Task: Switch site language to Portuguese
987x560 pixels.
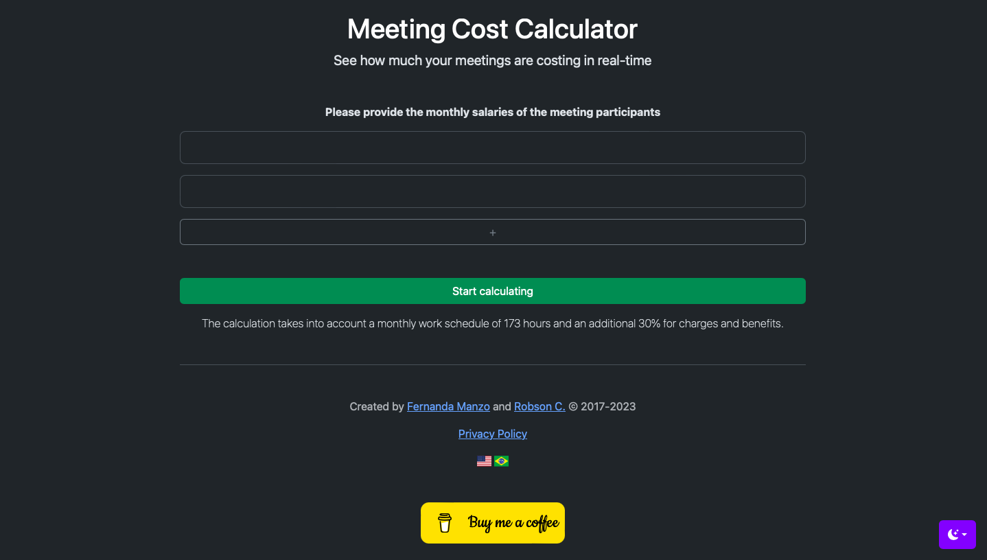Action: coord(502,460)
